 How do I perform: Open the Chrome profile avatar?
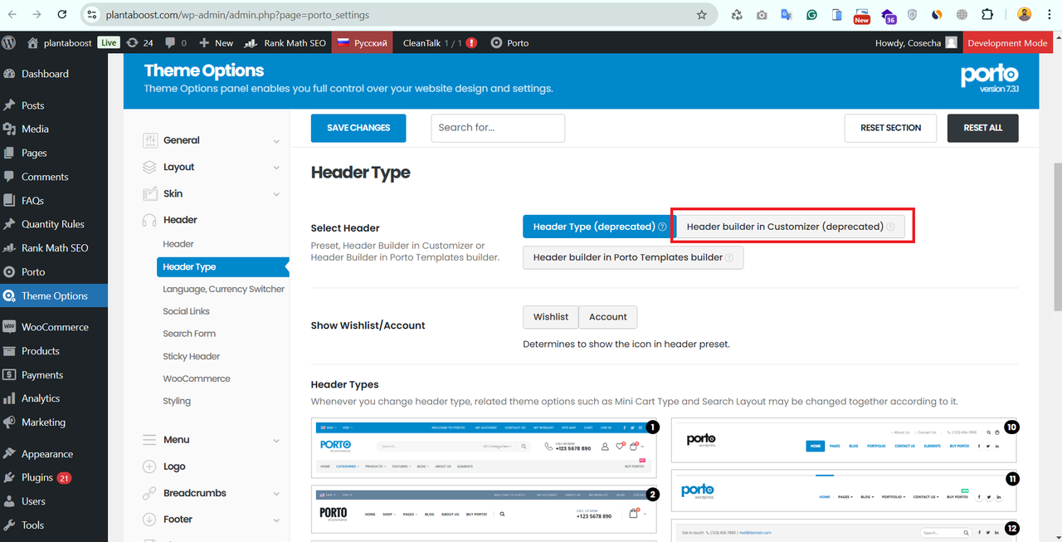pyautogui.click(x=1024, y=14)
